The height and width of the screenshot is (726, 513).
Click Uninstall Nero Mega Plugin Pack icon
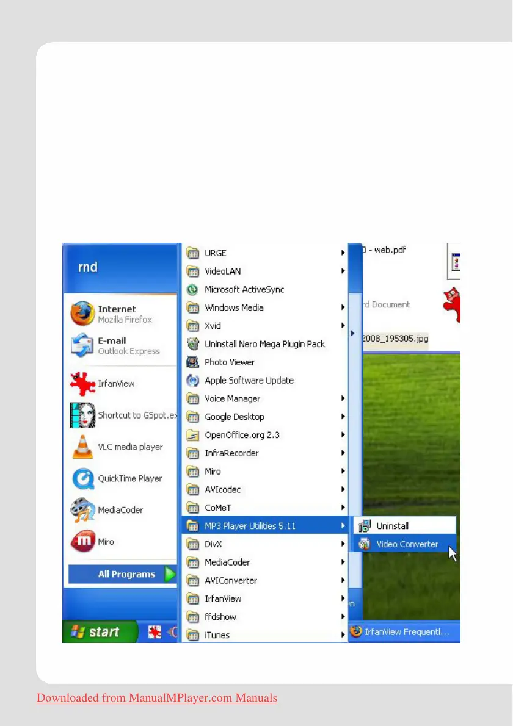pos(192,344)
